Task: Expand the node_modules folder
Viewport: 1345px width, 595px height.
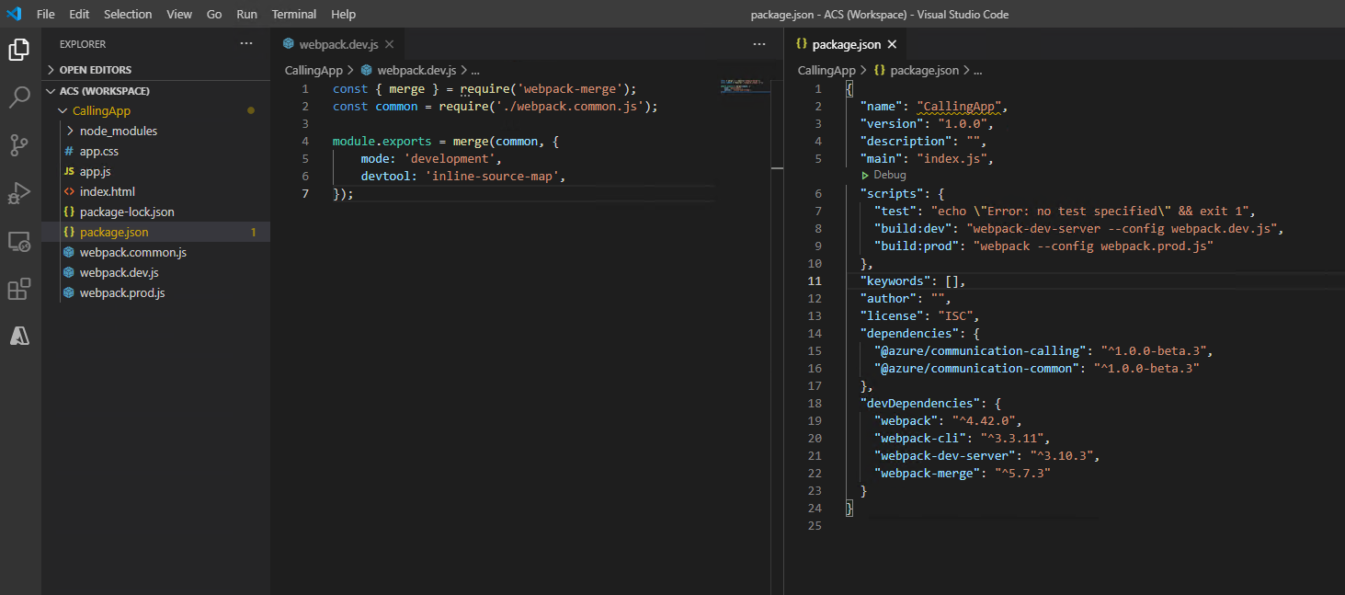Action: point(118,131)
